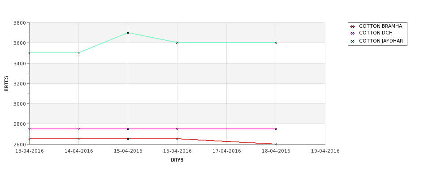The width and height of the screenshot is (437, 192).
Task: Click the RATES axis title
Action: pos(6,84)
